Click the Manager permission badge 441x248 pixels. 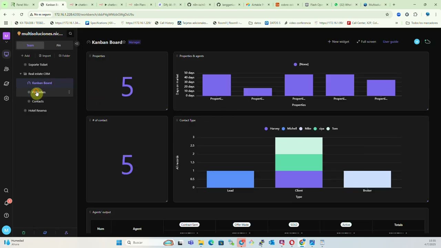(x=134, y=42)
